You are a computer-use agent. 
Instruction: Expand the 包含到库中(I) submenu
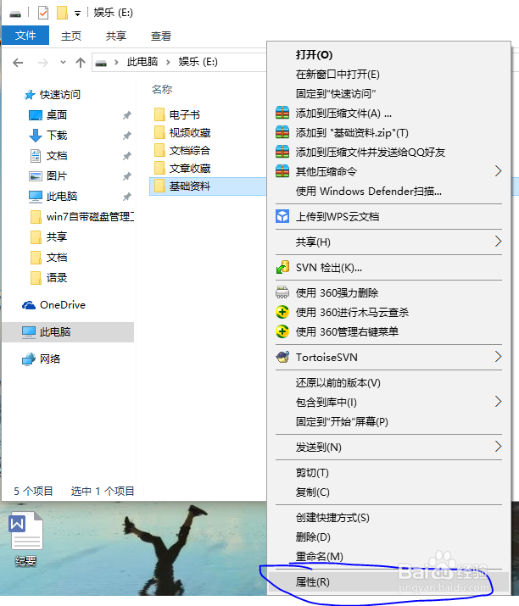(498, 402)
